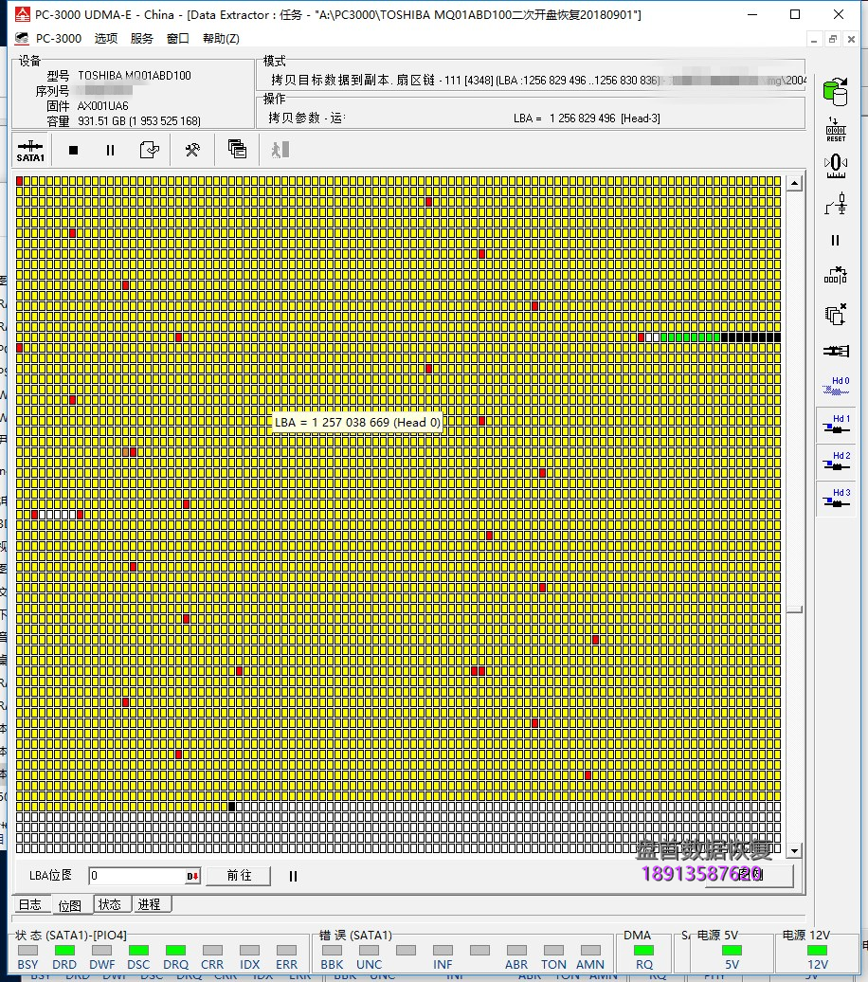Pause the task using the toolbar pause icon

tap(110, 150)
